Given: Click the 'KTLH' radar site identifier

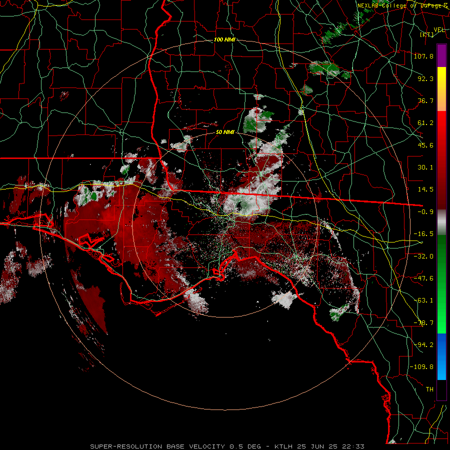Looking at the screenshot, I should pyautogui.click(x=284, y=446).
